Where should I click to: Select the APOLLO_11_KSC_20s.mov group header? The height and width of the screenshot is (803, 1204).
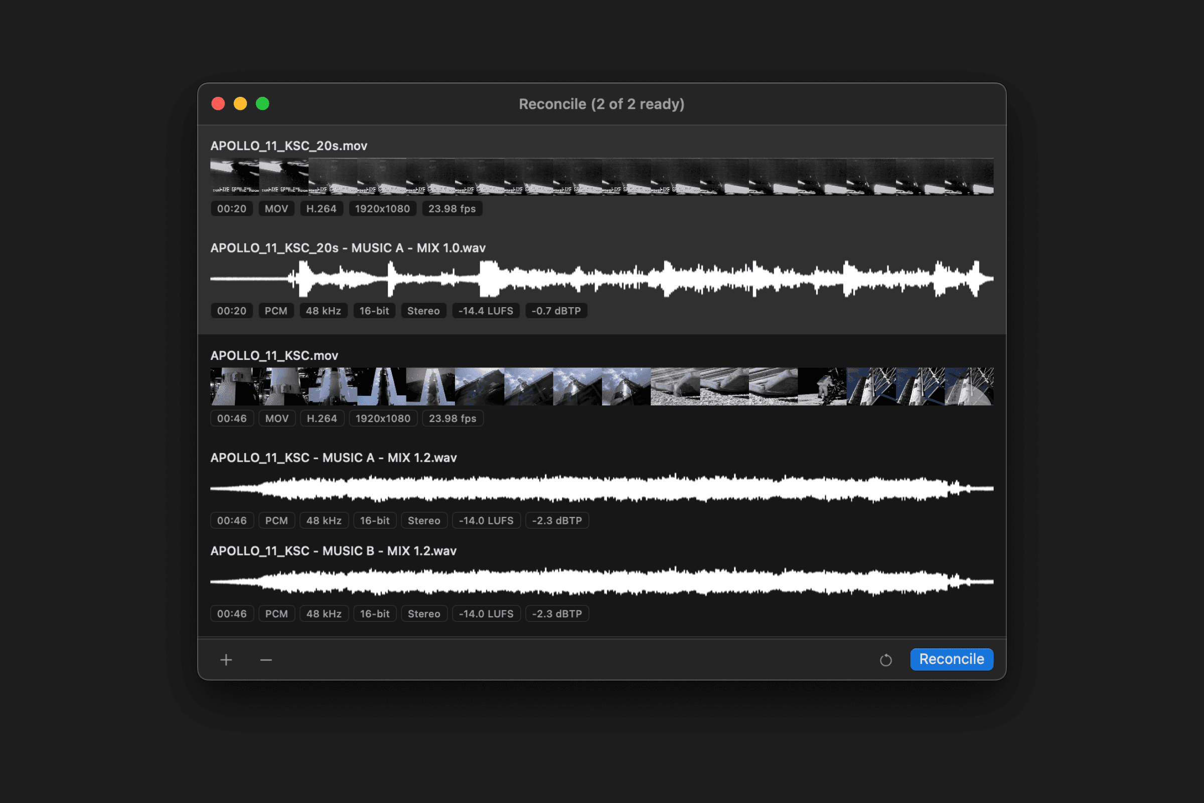tap(288, 146)
